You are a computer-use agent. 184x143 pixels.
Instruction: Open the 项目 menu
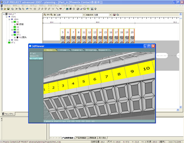[7, 6]
